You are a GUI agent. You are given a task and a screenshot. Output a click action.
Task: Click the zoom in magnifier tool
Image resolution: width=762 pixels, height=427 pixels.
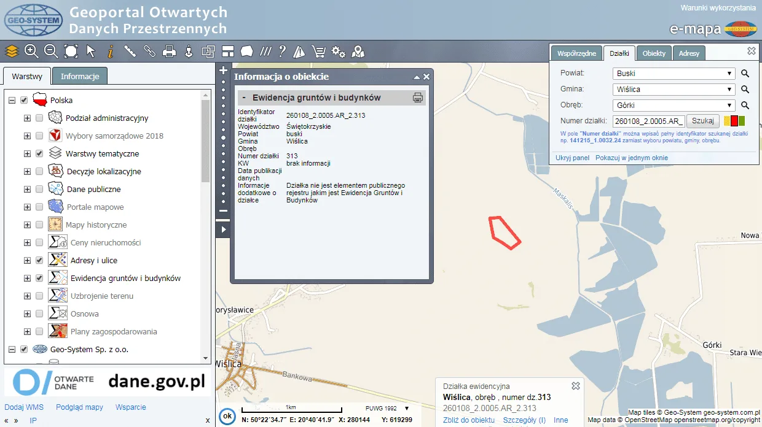(x=31, y=52)
